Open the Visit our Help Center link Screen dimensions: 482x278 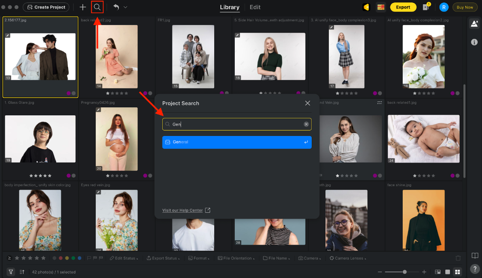coord(183,210)
